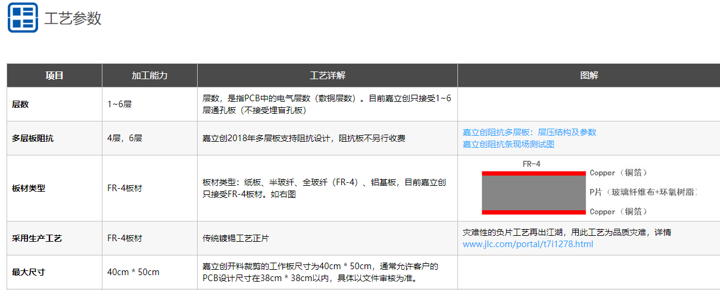The width and height of the screenshot is (720, 290).
Task: Click the 层数 description about PCB电气层数
Action: [327, 104]
